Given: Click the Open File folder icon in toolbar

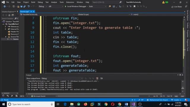Looking at the screenshot, I should tap(18, 7).
